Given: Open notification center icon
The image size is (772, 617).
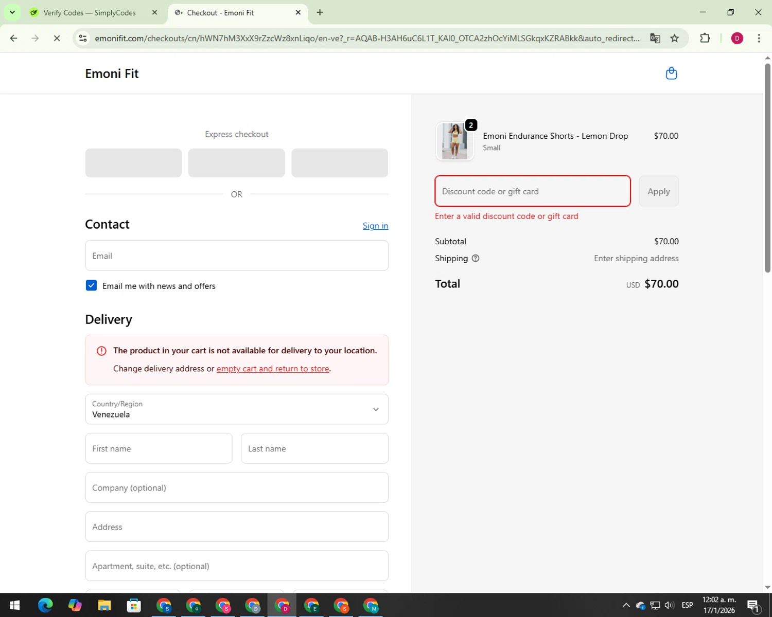Looking at the screenshot, I should coord(753,606).
